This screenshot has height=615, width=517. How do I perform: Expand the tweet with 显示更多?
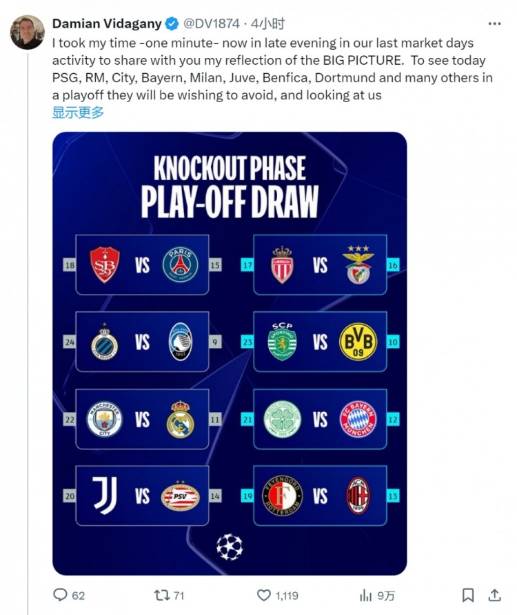pyautogui.click(x=78, y=113)
